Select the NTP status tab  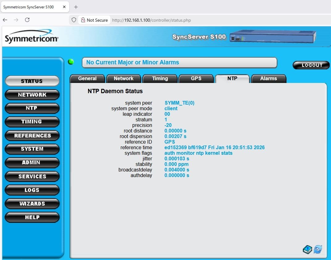click(232, 78)
